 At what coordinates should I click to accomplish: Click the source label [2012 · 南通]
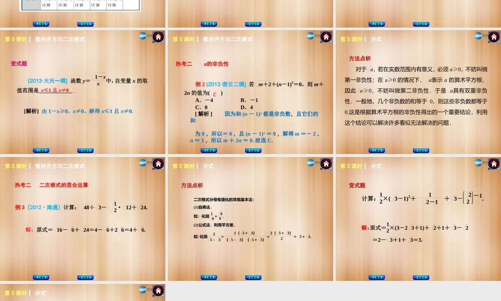coord(44,207)
